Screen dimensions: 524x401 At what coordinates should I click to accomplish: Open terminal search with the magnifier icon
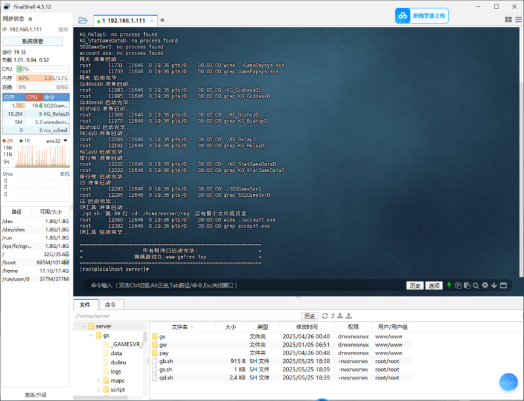point(476,285)
